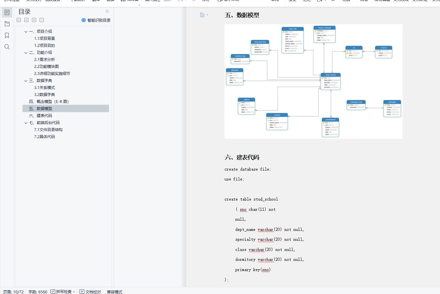440x294 pixels.
Task: Click the 'primary key(sno)' line
Action: [x=253, y=270]
